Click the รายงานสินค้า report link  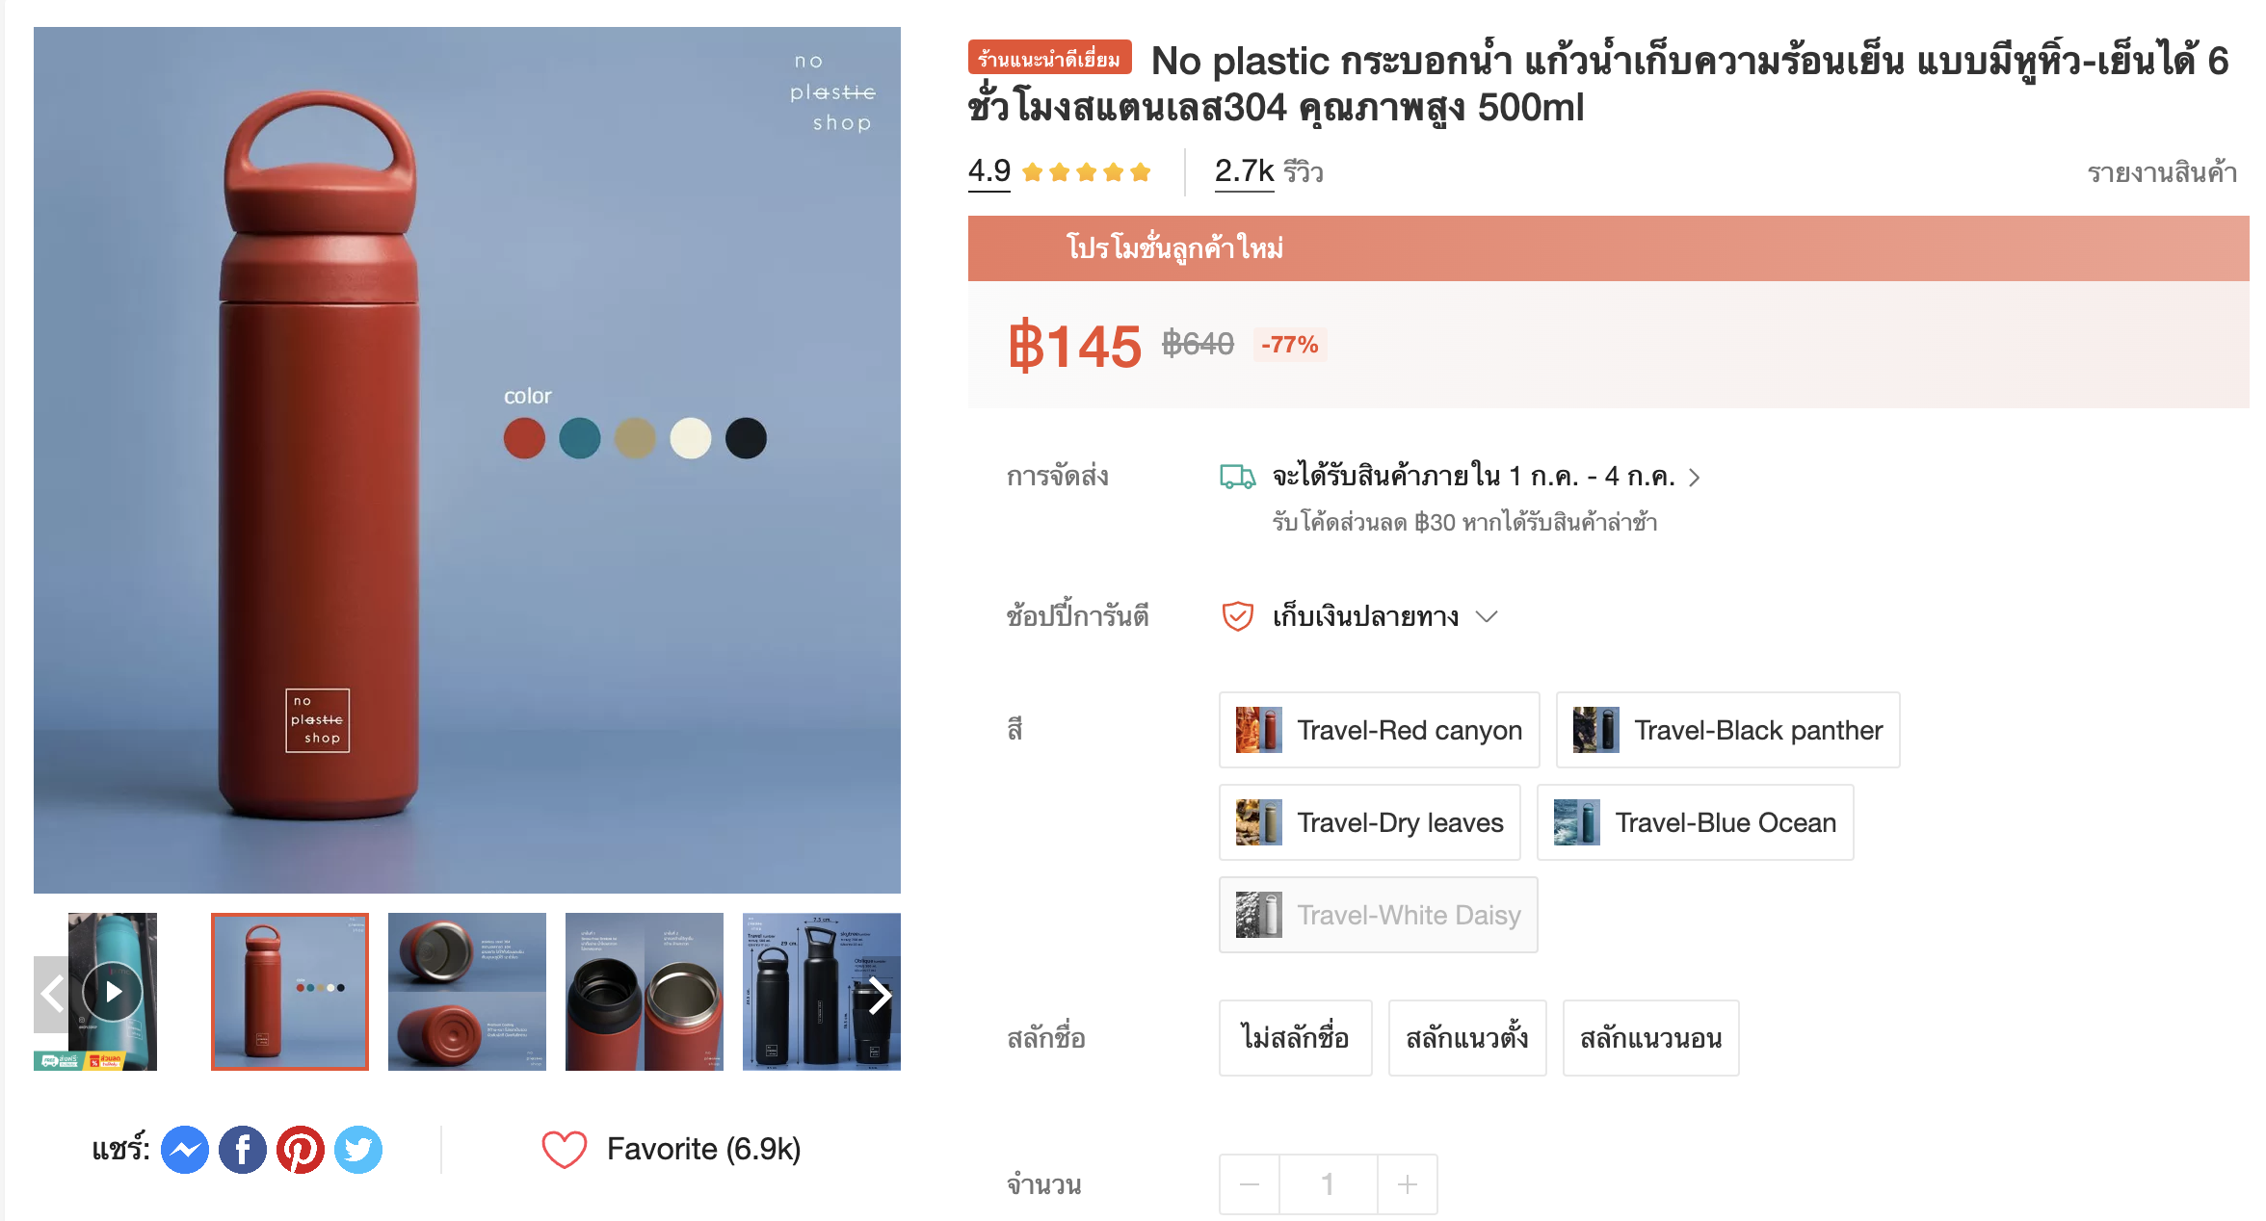(2162, 172)
